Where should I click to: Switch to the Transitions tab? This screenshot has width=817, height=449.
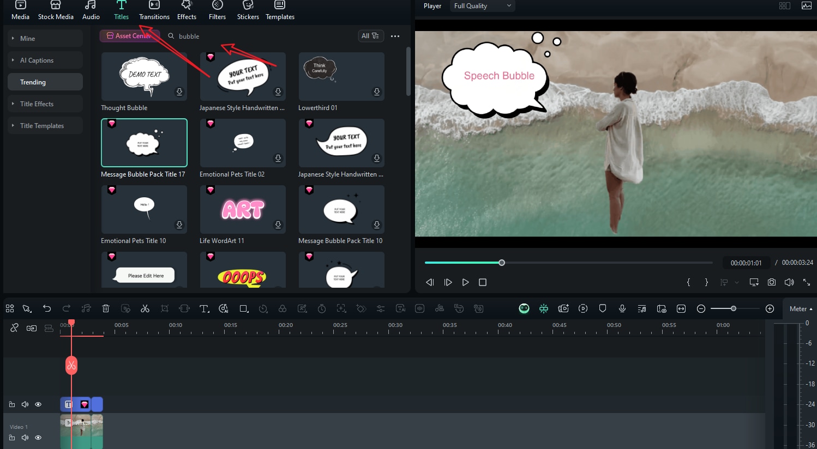[154, 11]
